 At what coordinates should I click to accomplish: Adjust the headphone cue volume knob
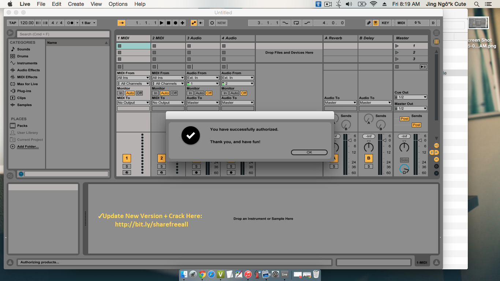(404, 169)
